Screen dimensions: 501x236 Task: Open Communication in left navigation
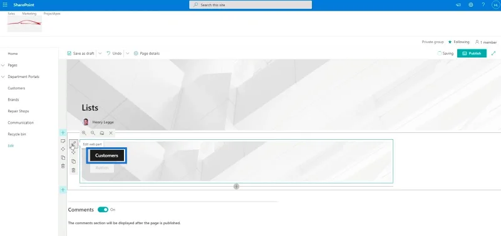21,122
